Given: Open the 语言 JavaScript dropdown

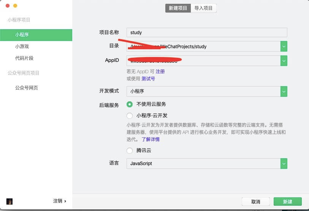Looking at the screenshot, I should click(207, 164).
